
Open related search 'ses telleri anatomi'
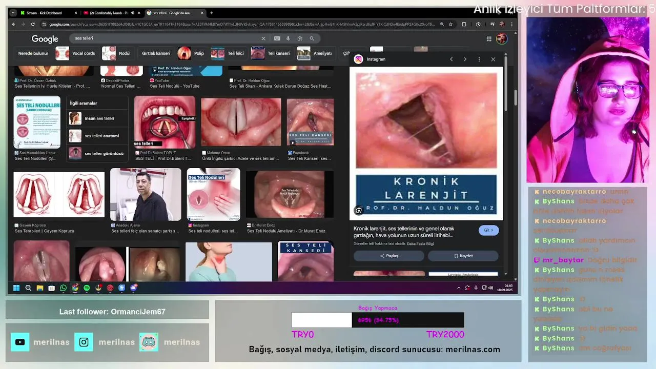pos(96,136)
